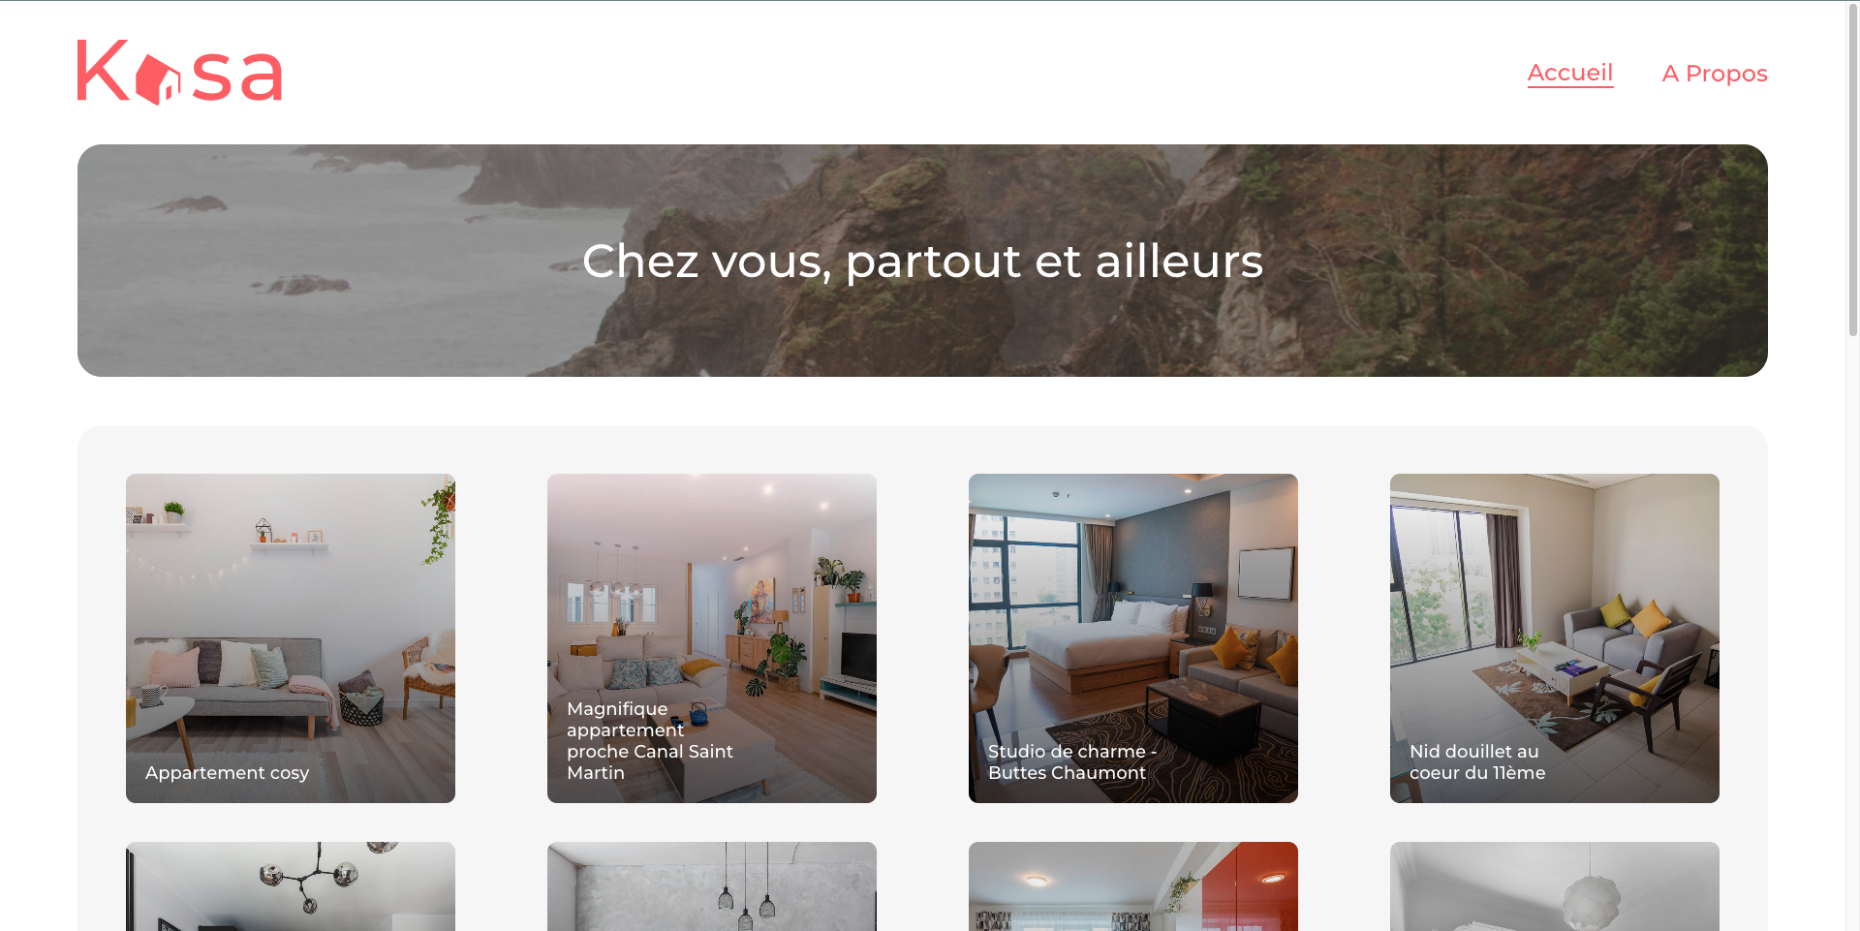Open the Appartement cosy listing card

click(291, 638)
